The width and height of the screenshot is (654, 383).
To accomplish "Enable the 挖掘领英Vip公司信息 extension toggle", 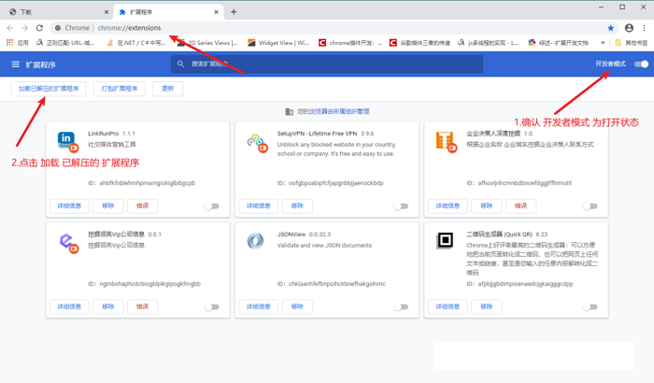I will pyautogui.click(x=212, y=307).
